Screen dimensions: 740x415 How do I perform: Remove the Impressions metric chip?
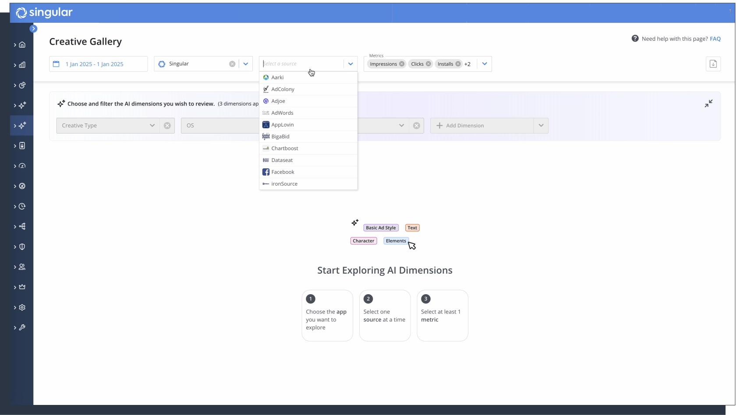click(402, 64)
